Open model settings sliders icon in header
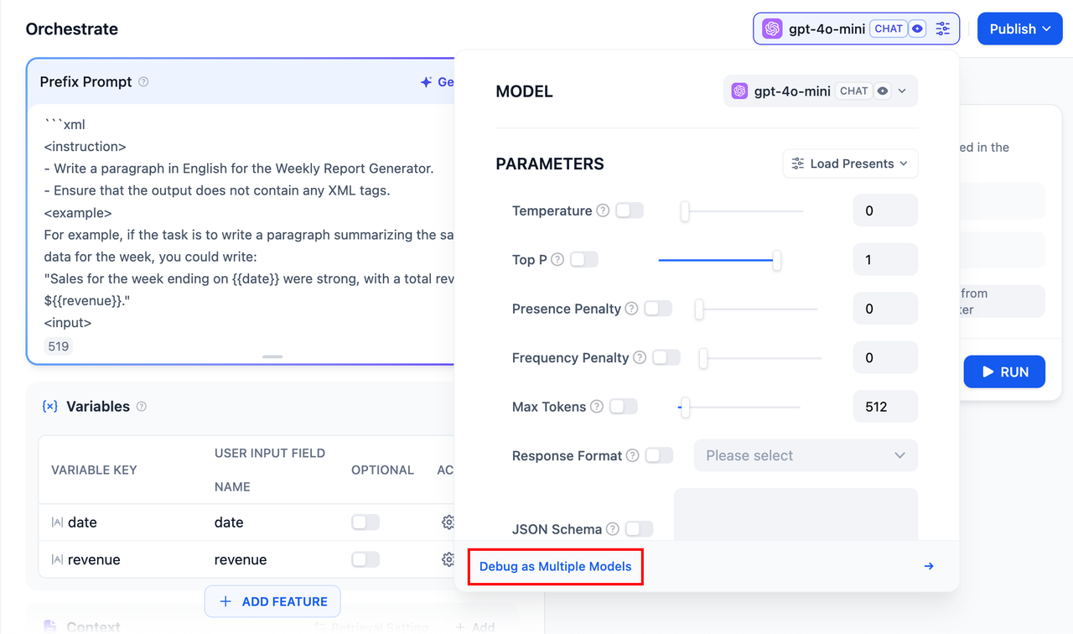 pyautogui.click(x=943, y=29)
